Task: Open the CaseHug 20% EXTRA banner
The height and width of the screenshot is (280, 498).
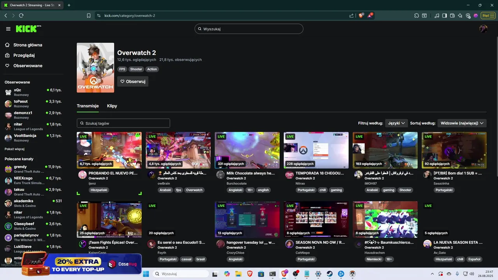Action: [x=81, y=263]
